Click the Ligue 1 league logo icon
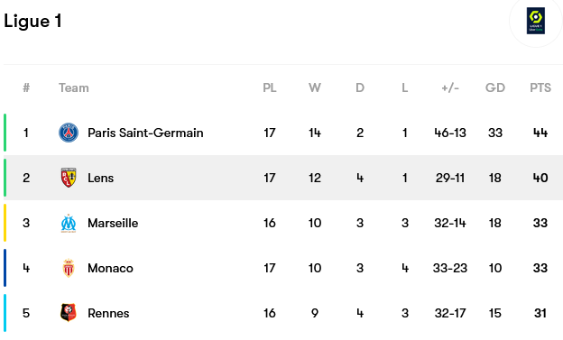Image resolution: width=563 pixels, height=340 pixels. (x=535, y=21)
